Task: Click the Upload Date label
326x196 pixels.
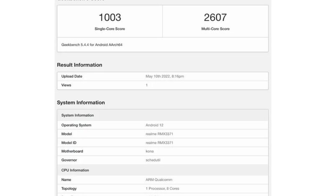Action: point(72,76)
